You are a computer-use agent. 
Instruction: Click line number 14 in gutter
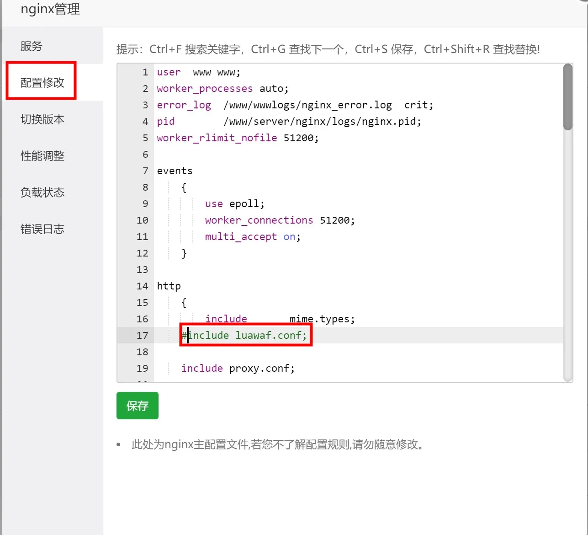tap(143, 286)
